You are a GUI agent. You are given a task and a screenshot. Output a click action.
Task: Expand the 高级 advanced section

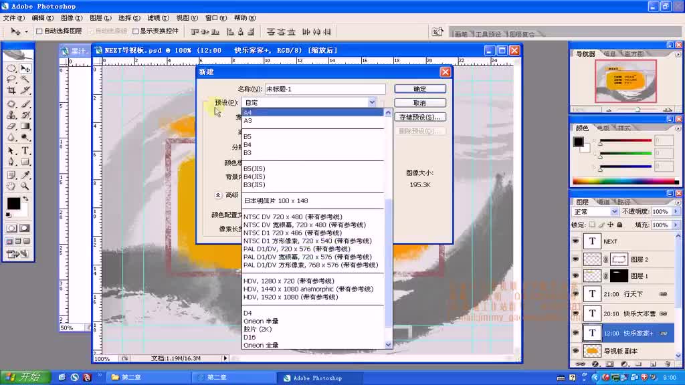click(218, 195)
